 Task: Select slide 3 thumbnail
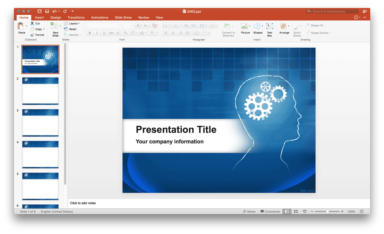[40, 122]
